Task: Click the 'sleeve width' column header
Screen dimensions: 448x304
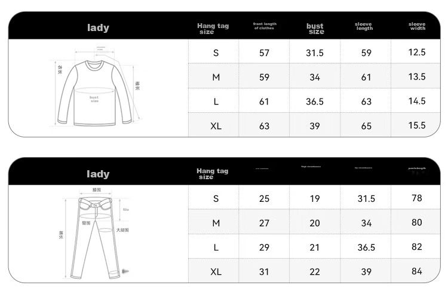Action: click(x=417, y=26)
